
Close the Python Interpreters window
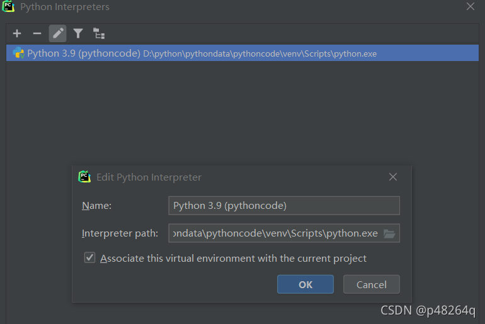[x=470, y=6]
